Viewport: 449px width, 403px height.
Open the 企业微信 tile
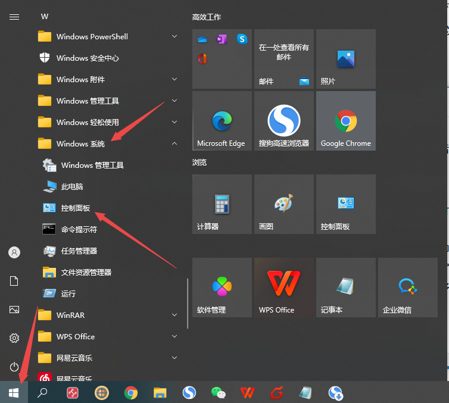tap(407, 288)
